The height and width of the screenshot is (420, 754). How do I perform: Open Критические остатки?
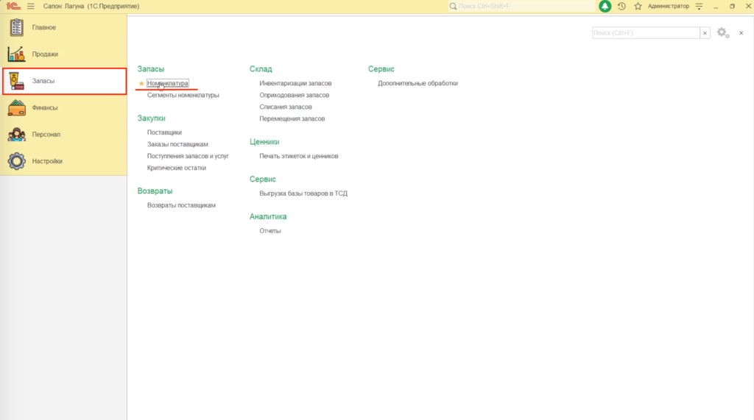[x=177, y=168]
